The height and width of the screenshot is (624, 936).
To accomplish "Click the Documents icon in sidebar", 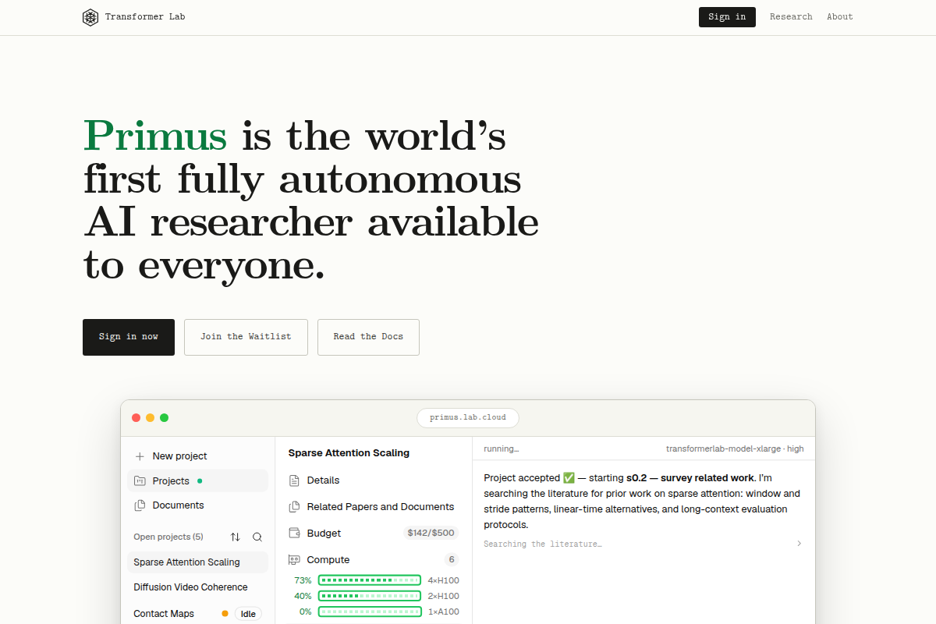I will pyautogui.click(x=140, y=505).
